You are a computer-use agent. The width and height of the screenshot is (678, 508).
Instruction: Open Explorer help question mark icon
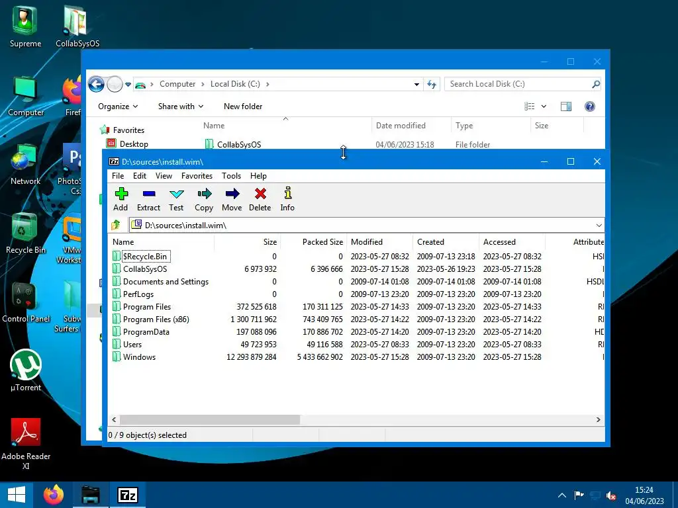click(x=590, y=106)
